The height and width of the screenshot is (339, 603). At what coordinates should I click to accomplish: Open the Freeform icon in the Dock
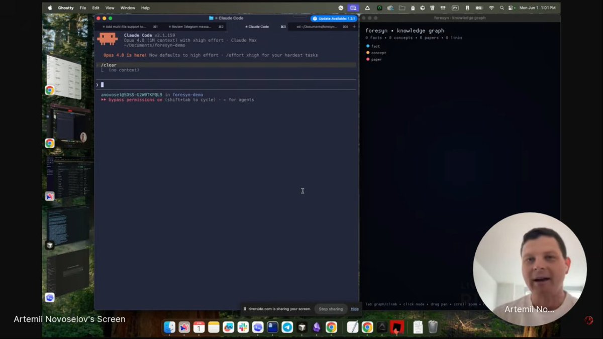(x=229, y=327)
